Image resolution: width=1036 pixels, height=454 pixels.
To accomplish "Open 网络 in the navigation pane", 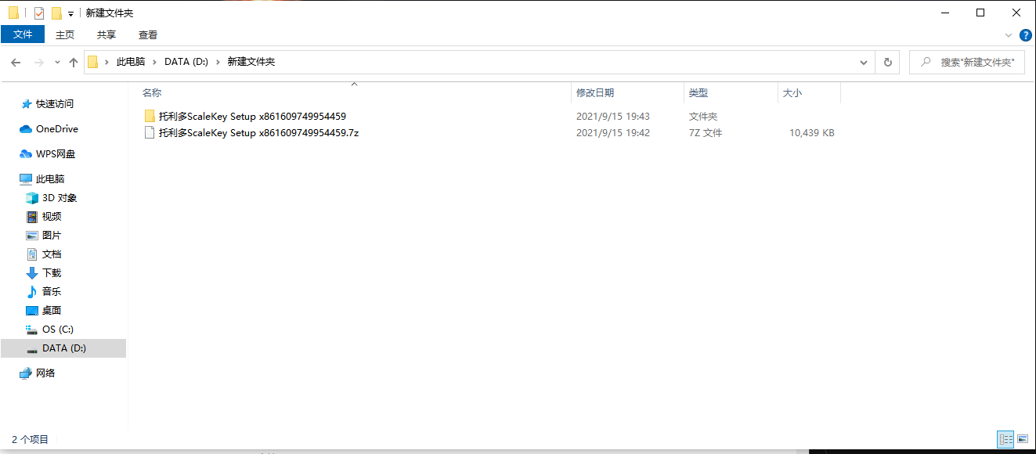I will pyautogui.click(x=46, y=373).
